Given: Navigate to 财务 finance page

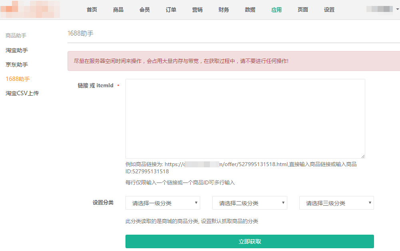Looking at the screenshot, I should (x=224, y=10).
